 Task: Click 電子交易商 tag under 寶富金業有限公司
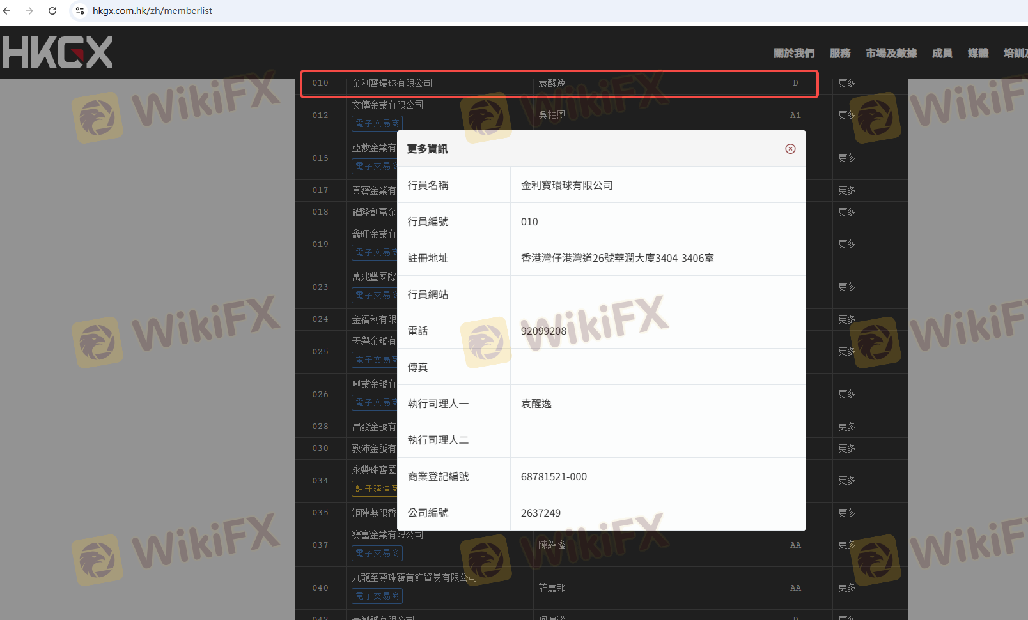pos(377,554)
